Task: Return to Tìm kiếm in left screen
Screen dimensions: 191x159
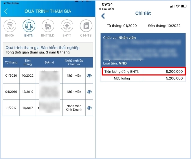Action: tap(11, 3)
